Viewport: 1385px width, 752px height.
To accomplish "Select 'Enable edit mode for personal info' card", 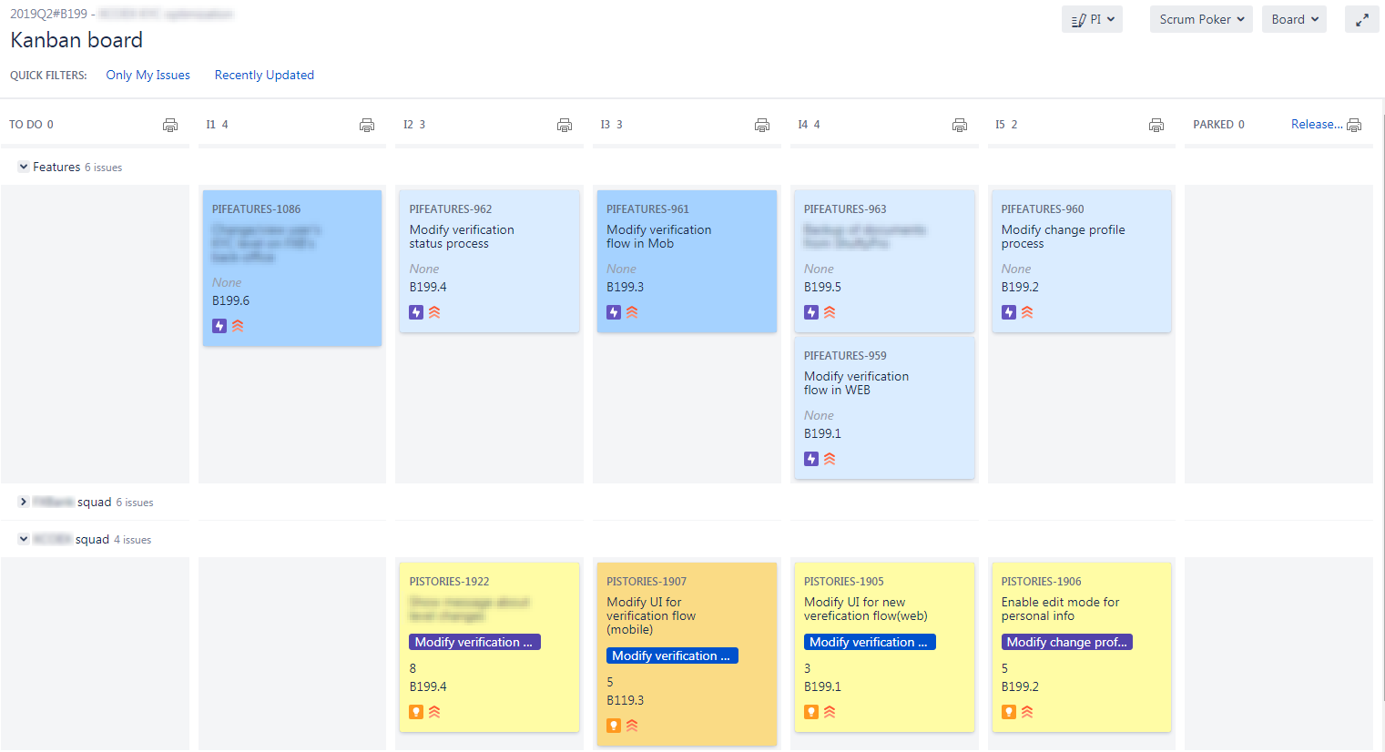I will [x=1081, y=646].
